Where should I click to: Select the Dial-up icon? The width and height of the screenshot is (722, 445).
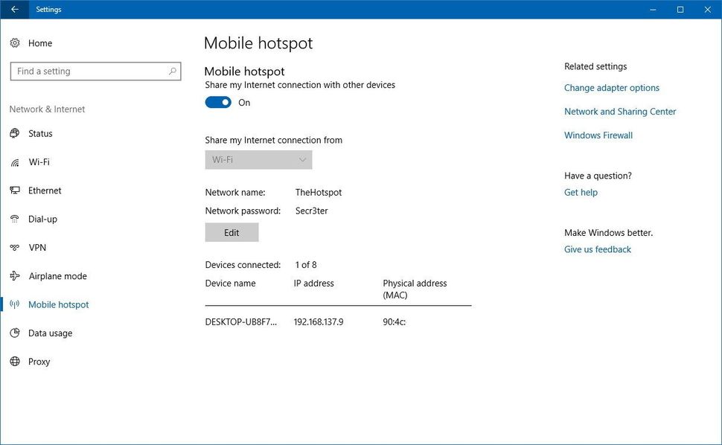14,219
